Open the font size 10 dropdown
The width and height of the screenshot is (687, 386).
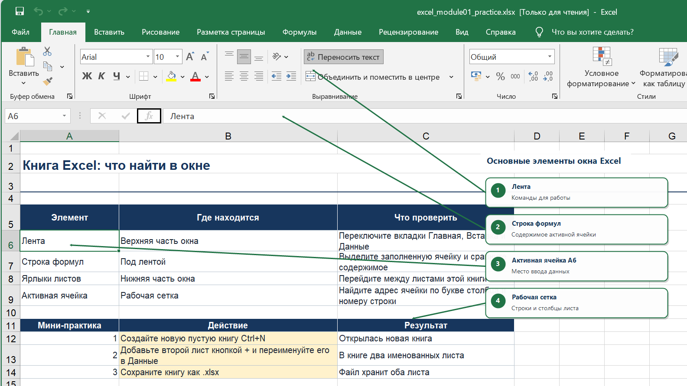(177, 57)
